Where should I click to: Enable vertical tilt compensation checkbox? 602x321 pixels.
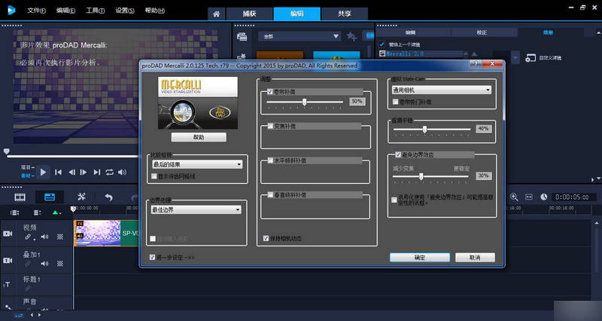(x=270, y=195)
